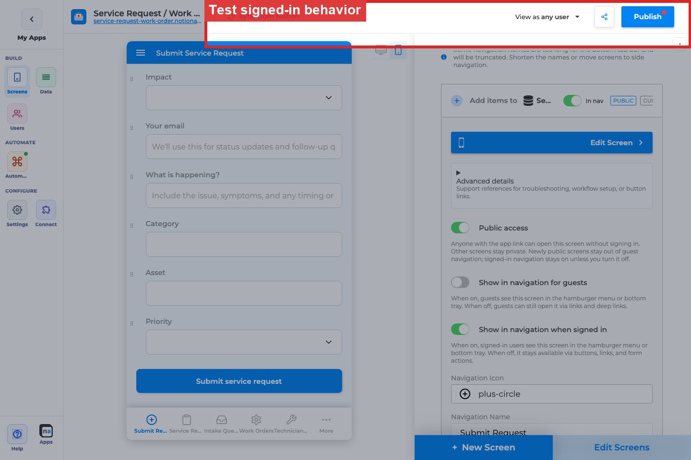The height and width of the screenshot is (460, 691).
Task: Switch preview to desktop view
Action: pyautogui.click(x=381, y=50)
